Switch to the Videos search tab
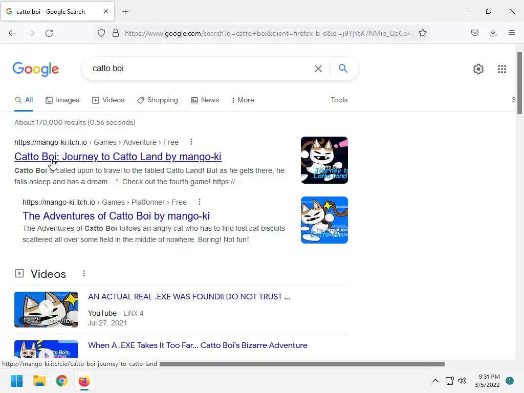 (x=108, y=100)
